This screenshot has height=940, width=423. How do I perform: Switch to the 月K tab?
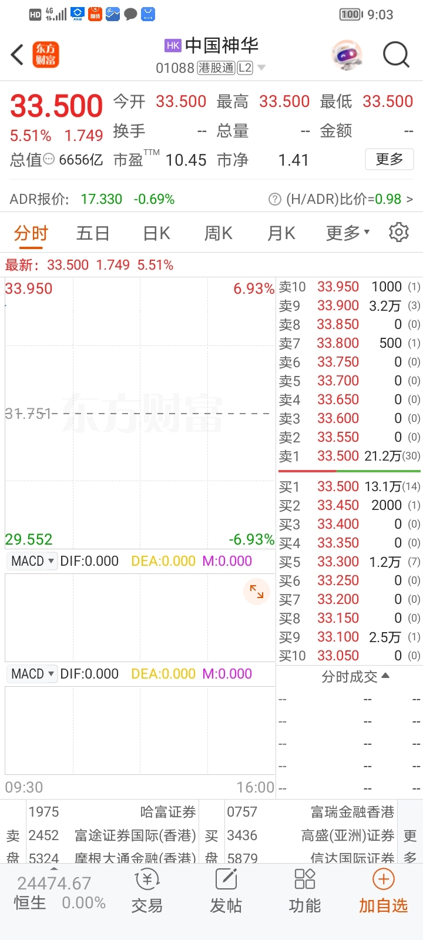point(281,233)
